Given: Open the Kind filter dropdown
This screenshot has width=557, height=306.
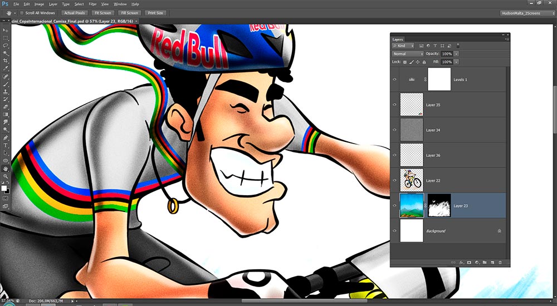Looking at the screenshot, I should coord(403,46).
